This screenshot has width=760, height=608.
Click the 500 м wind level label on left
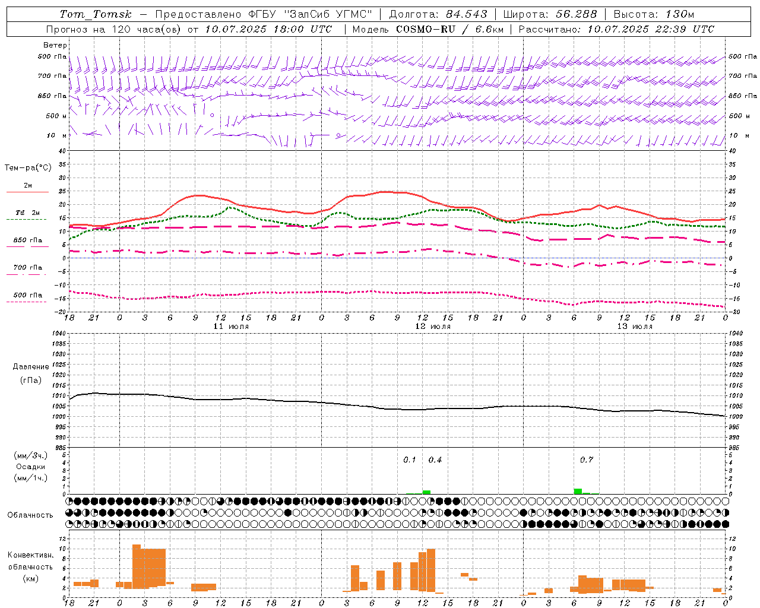click(x=56, y=116)
